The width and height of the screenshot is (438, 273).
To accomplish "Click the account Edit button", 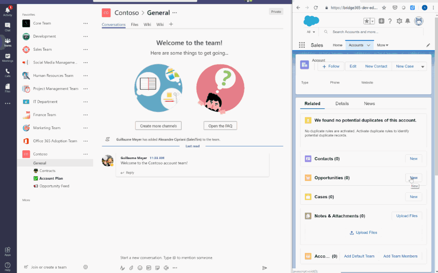I will coord(353,67).
